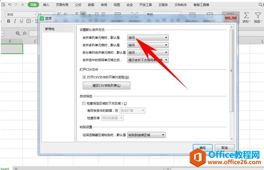
Task: Open the 智能工具箱 ribbon tab
Action: 202,5
